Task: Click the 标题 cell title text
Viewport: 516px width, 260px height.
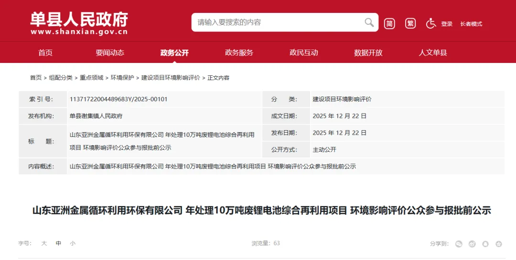Action: click(x=162, y=141)
